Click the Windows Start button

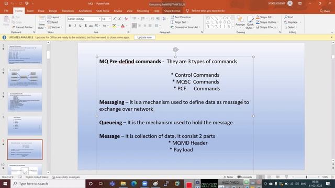pos(5,183)
